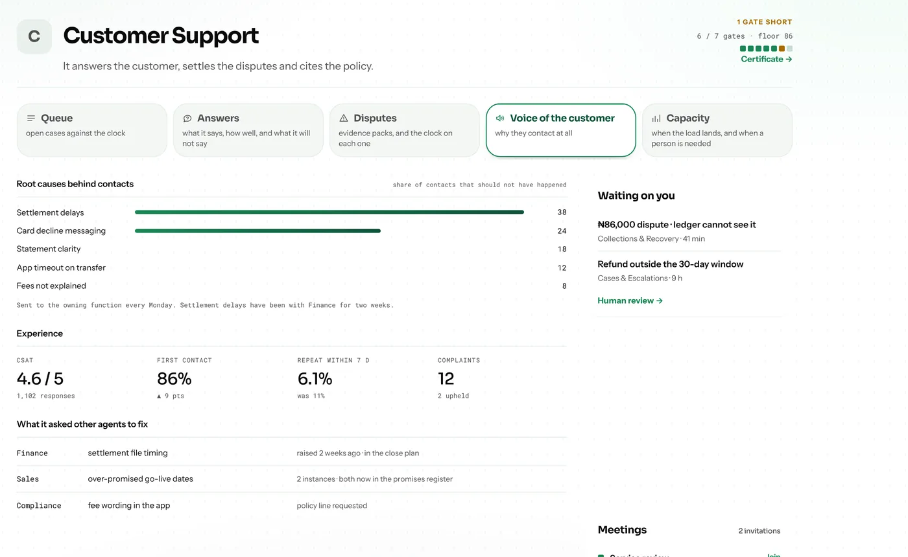Click the value 24 for Card decline messaging
908x557 pixels.
click(x=562, y=231)
